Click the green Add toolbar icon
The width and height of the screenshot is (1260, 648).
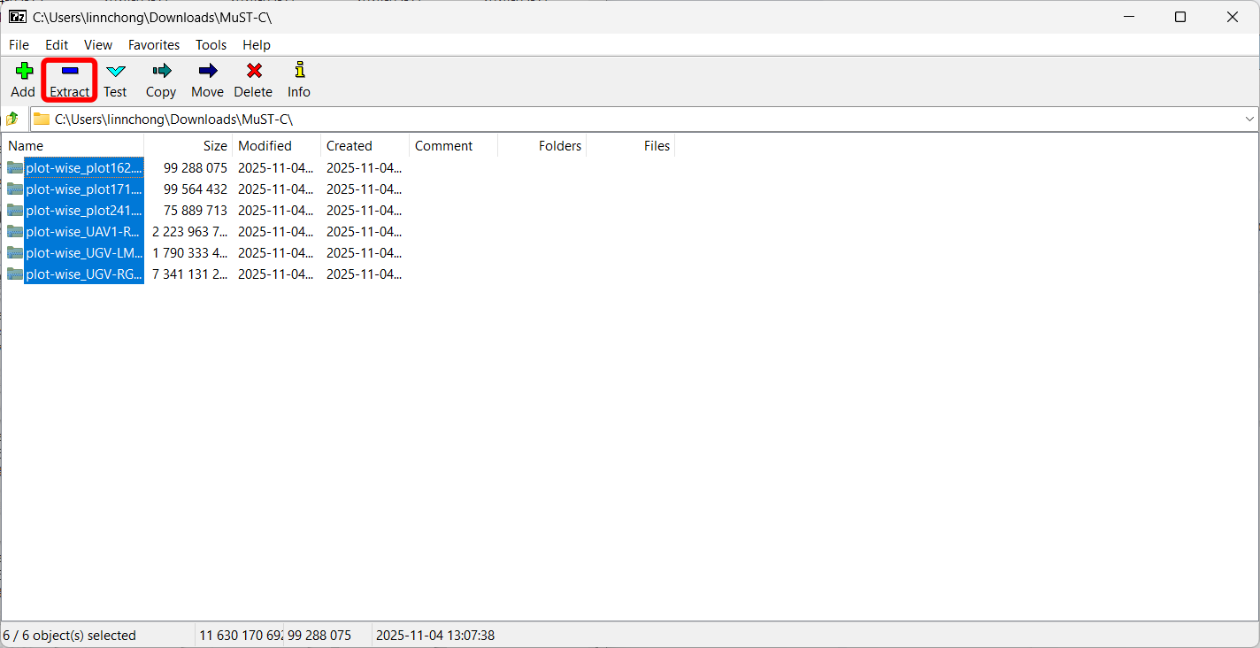(23, 72)
